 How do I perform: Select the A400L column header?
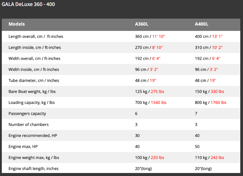pos(201,24)
